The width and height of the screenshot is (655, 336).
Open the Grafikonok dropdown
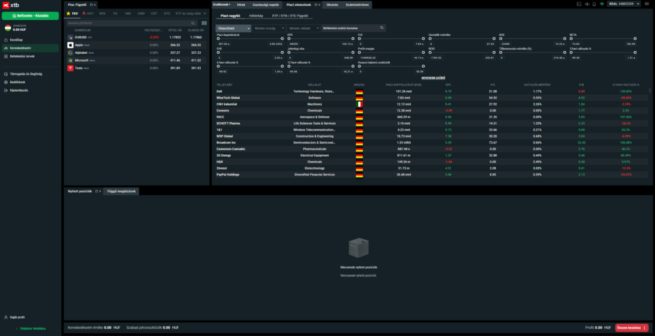point(222,4)
